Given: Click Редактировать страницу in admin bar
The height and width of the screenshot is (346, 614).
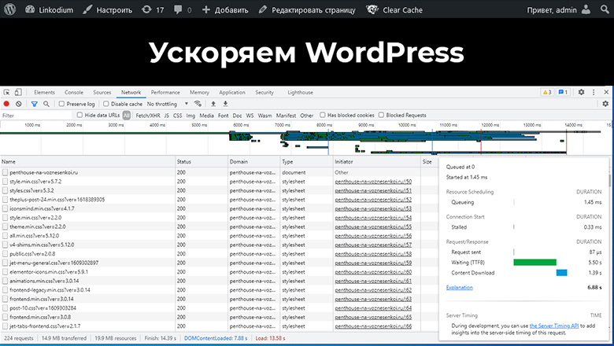Looking at the screenshot, I should coord(307,9).
